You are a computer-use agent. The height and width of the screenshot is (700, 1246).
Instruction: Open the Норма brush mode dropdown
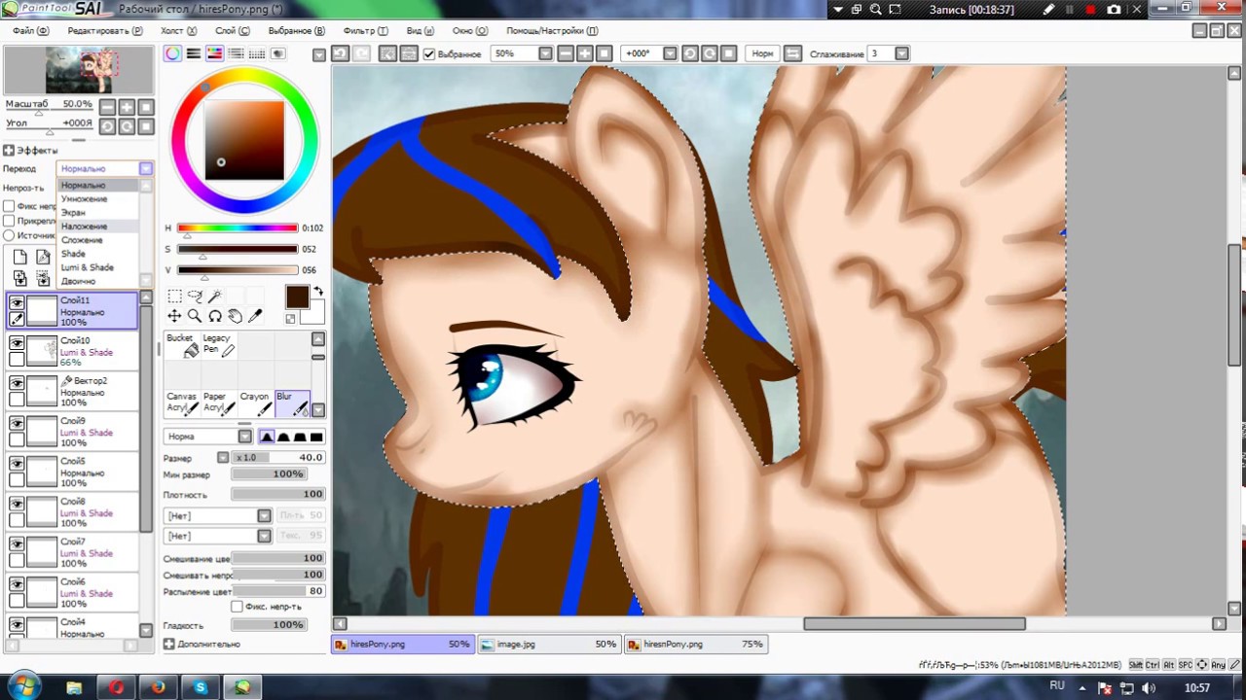[244, 437]
